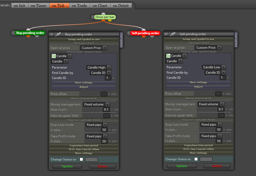Open Candle Low parameter dropdown

tap(214, 67)
